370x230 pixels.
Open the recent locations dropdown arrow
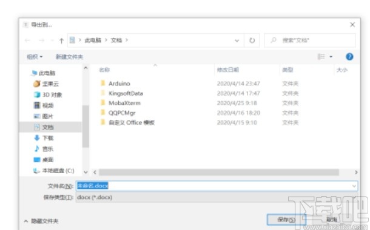pos(52,41)
